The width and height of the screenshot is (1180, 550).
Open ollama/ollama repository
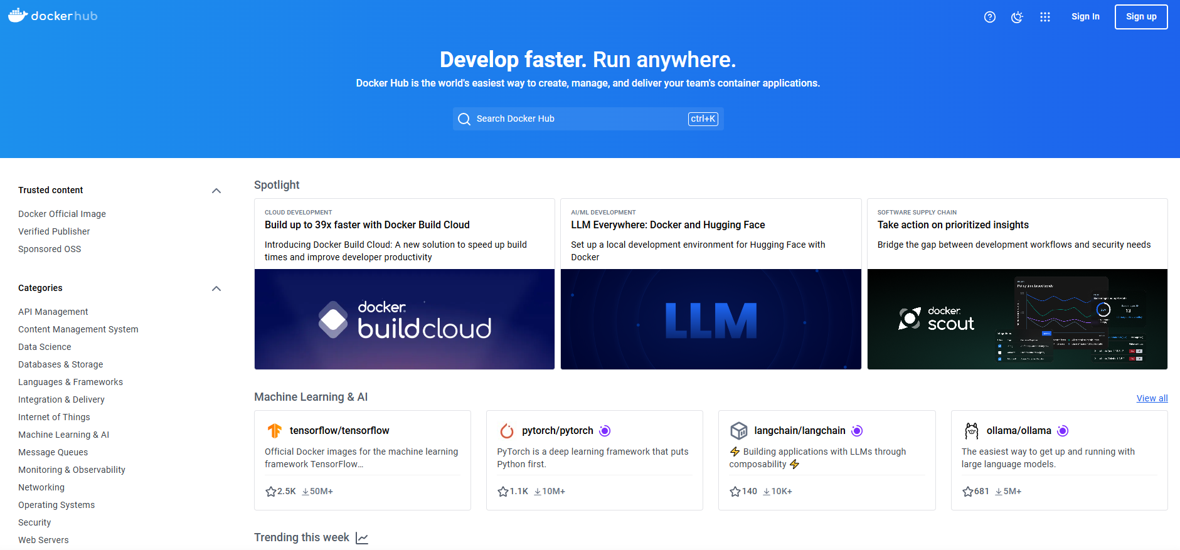pos(1019,431)
